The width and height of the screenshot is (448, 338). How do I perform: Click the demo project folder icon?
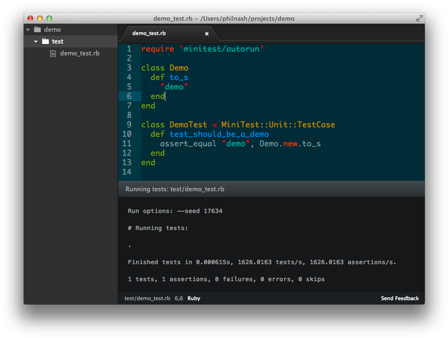pyautogui.click(x=37, y=29)
